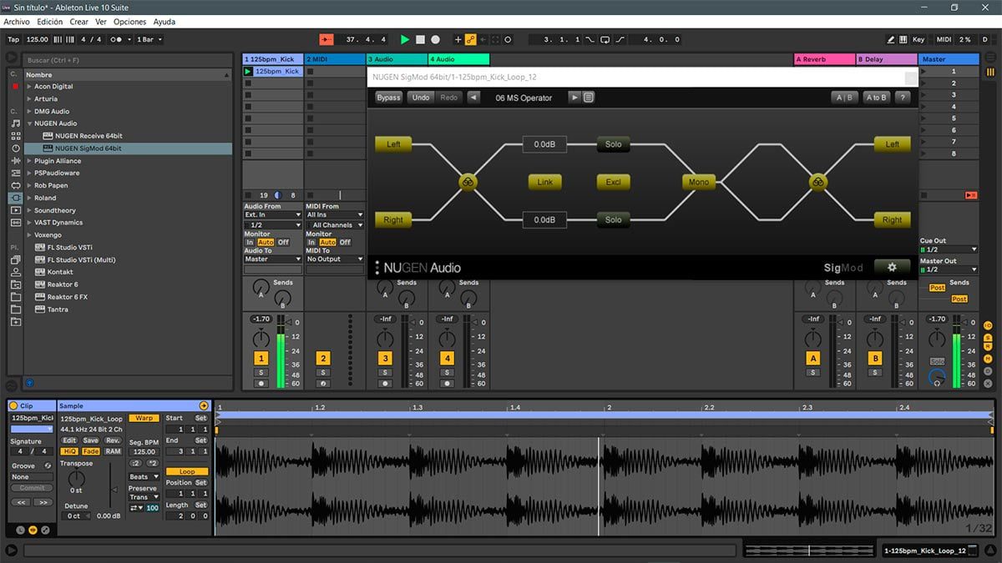The image size is (1002, 563).
Task: Expand the Arturia plugin folder
Action: (x=29, y=99)
